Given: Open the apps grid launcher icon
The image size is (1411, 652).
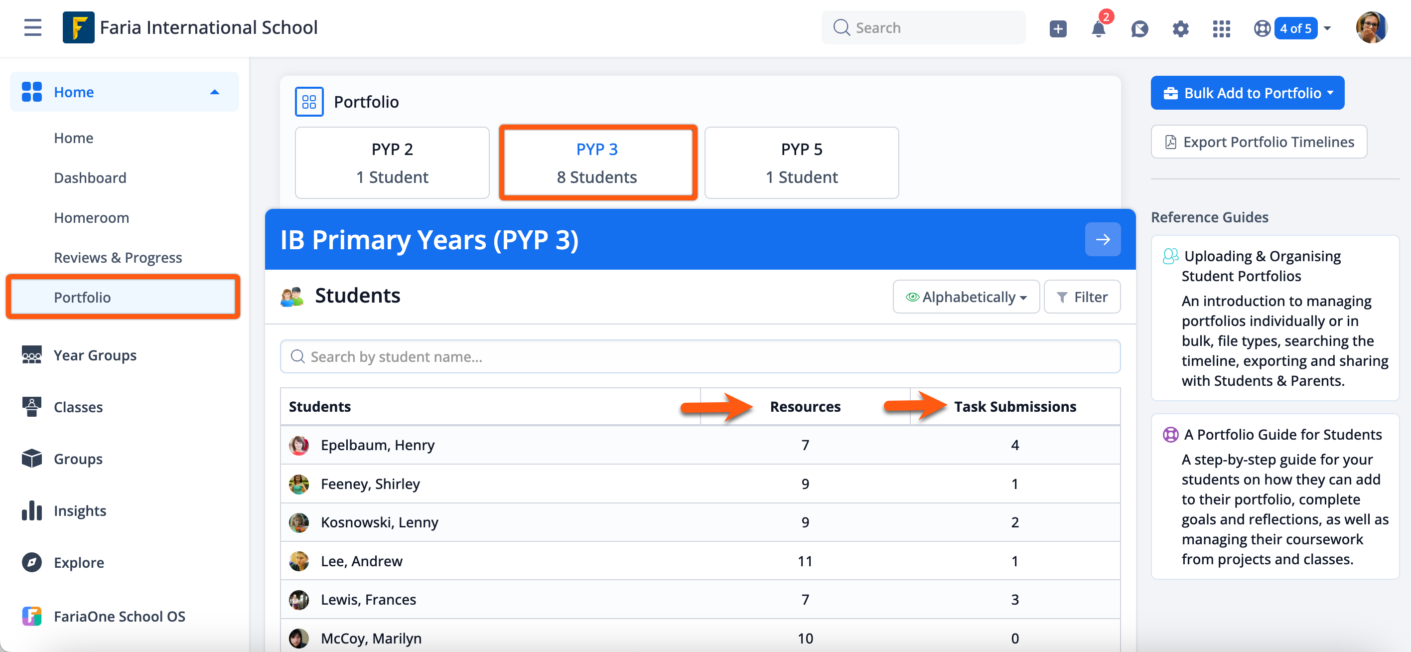Looking at the screenshot, I should tap(1221, 28).
